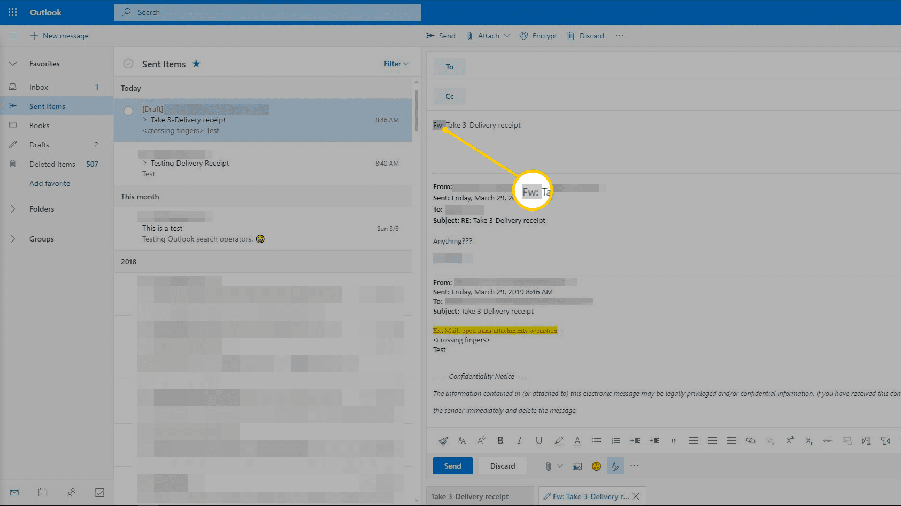The height and width of the screenshot is (506, 901).
Task: Click the blue Send button
Action: 452,466
